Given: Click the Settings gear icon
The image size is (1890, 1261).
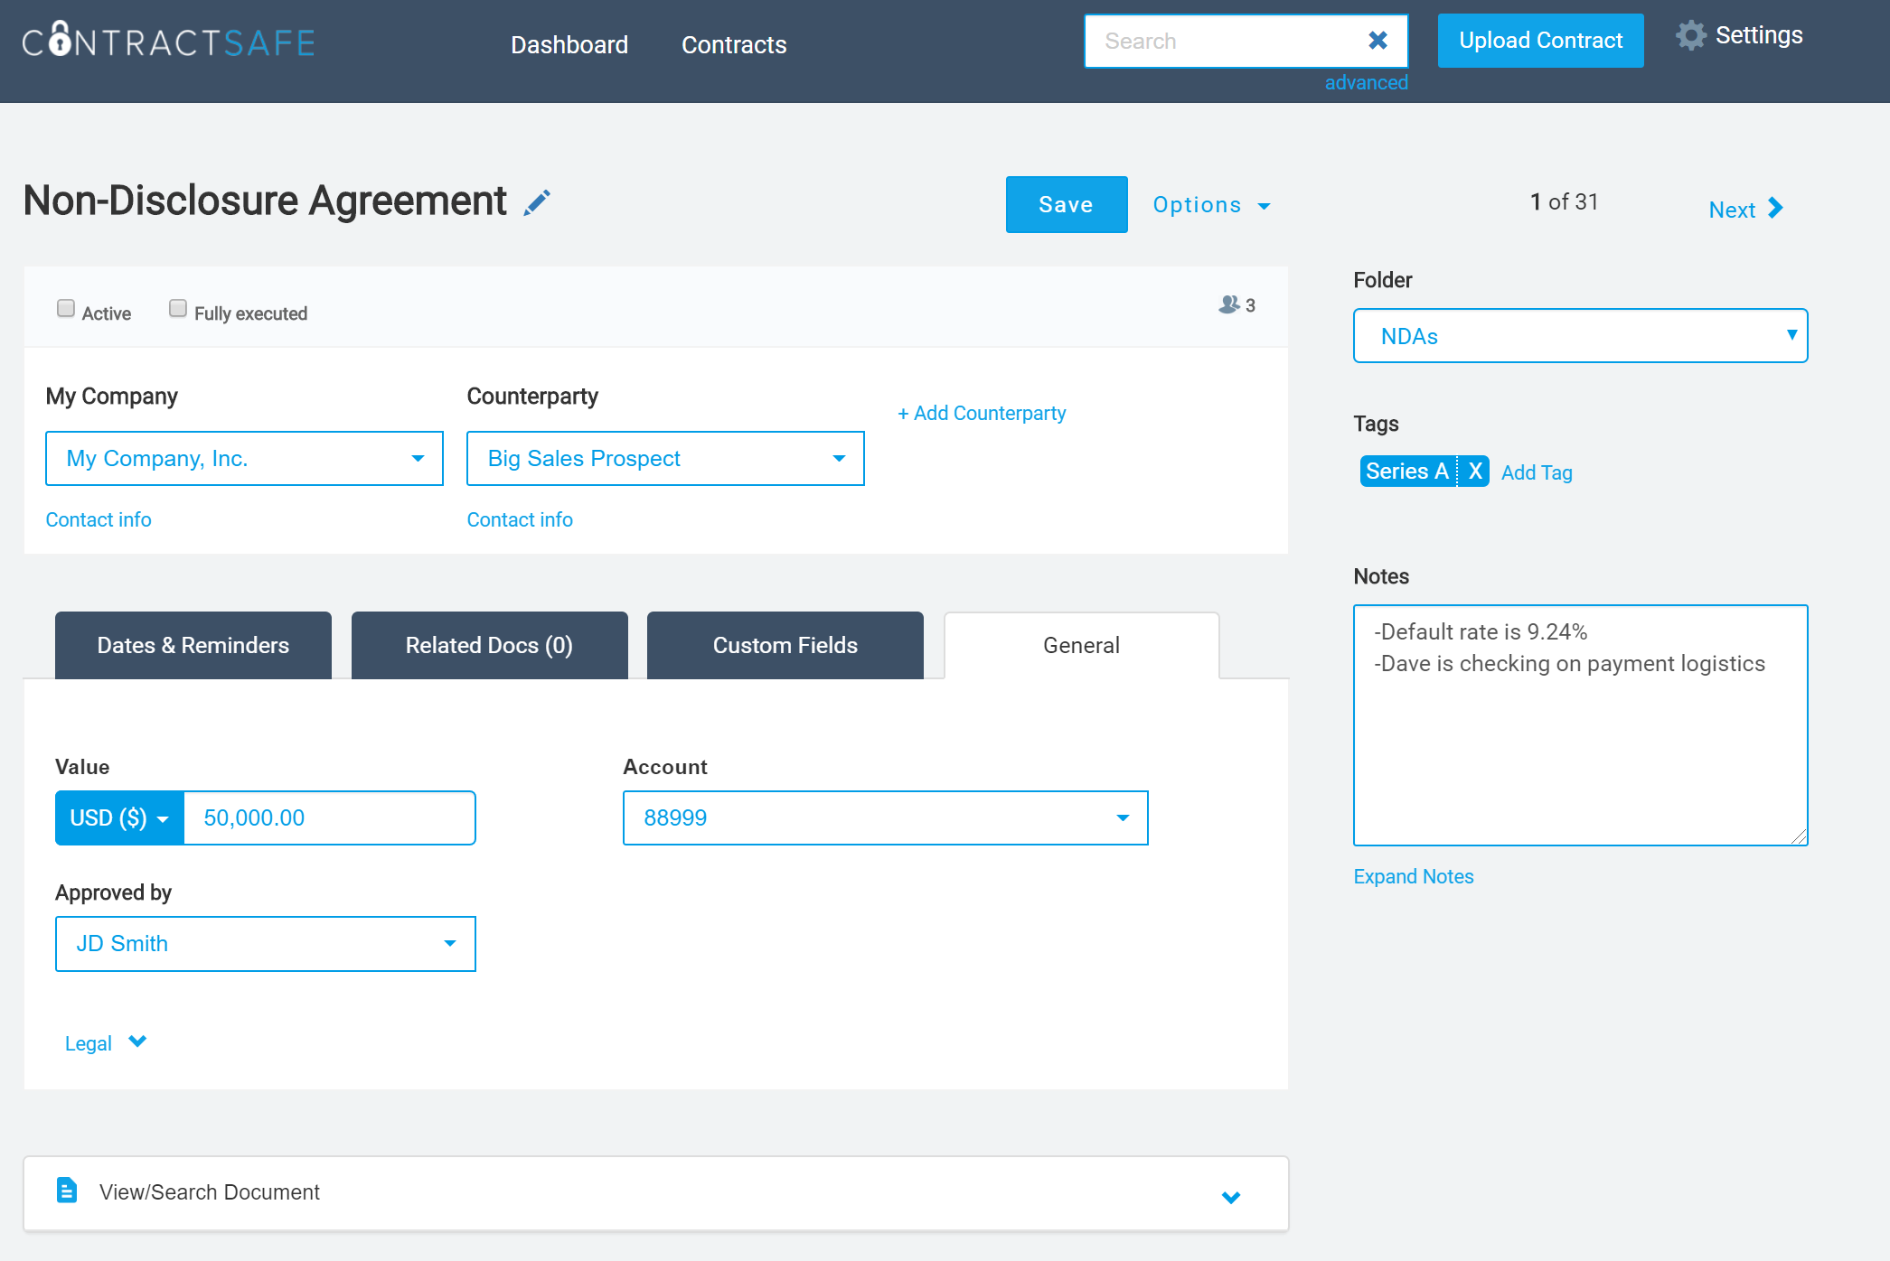Looking at the screenshot, I should (x=1690, y=35).
